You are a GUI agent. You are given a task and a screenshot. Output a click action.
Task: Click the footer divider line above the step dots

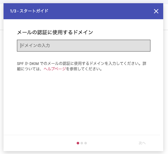pyautogui.click(x=82, y=135)
